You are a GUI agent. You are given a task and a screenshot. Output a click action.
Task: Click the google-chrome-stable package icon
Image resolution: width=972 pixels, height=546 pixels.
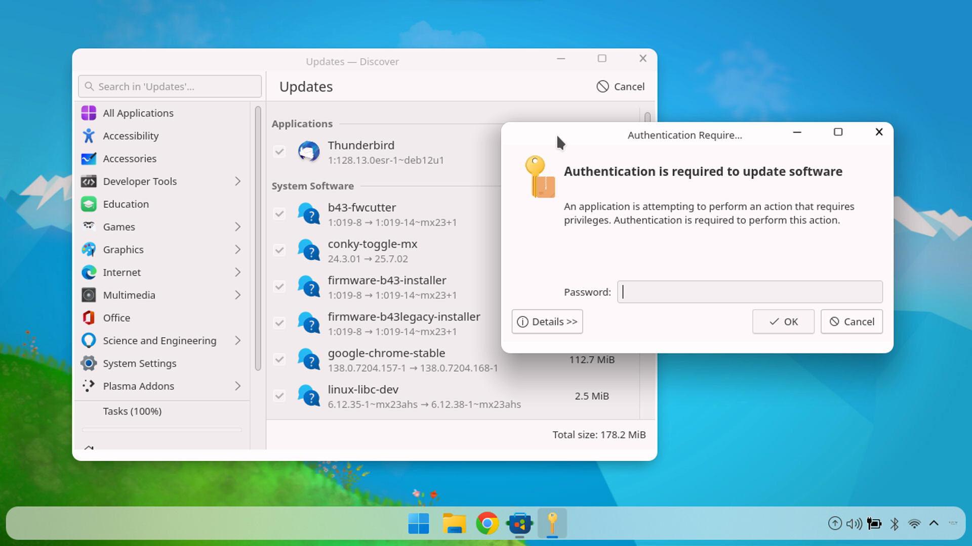[309, 359]
